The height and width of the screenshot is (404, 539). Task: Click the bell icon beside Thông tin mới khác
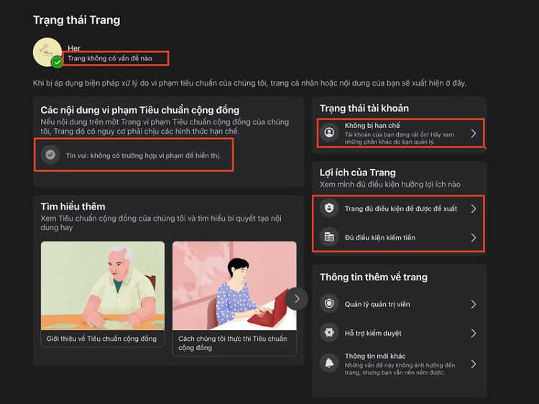[329, 364]
